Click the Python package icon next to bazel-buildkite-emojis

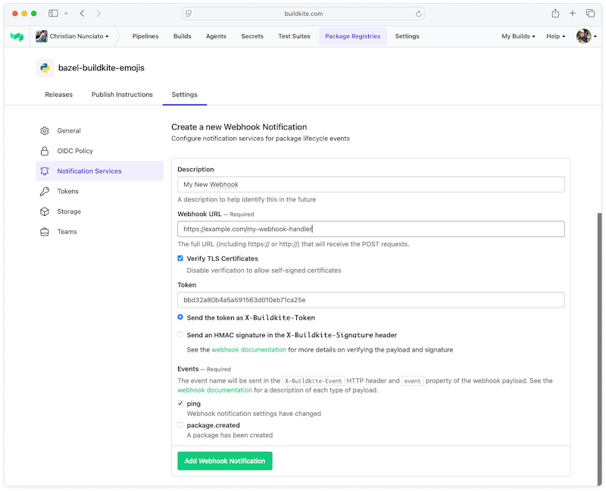(45, 68)
